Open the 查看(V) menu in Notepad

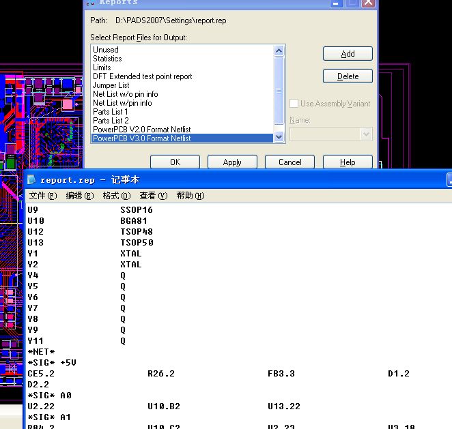click(x=154, y=196)
